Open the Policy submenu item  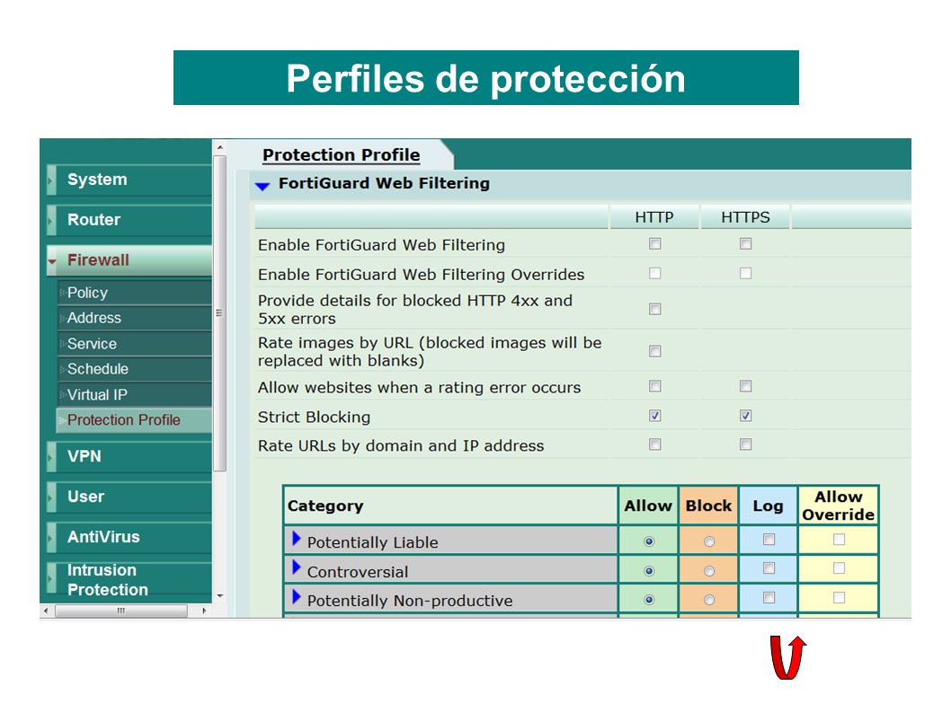[135, 293]
